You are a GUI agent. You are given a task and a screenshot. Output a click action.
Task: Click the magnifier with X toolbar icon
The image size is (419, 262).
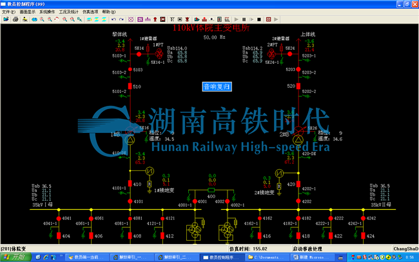click(x=79, y=19)
